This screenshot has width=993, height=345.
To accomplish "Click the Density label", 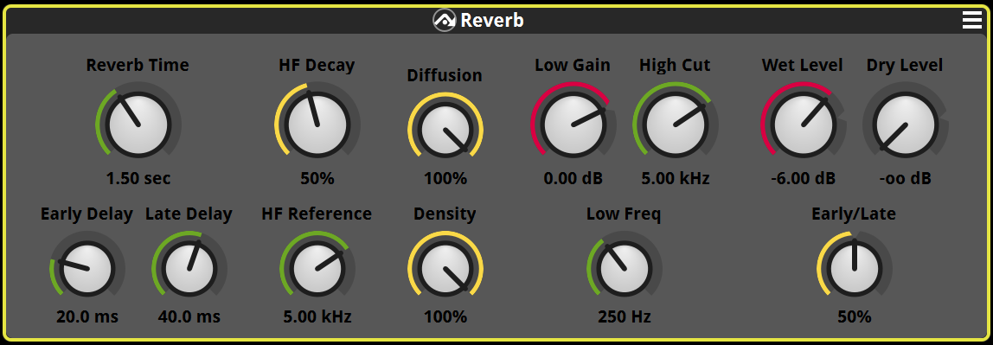I will (445, 214).
